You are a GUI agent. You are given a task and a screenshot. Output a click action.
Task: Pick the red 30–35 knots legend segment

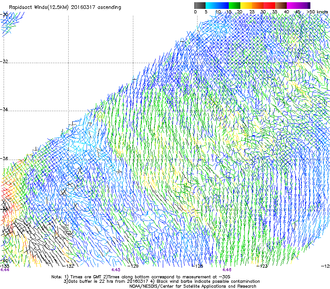point(269,5)
